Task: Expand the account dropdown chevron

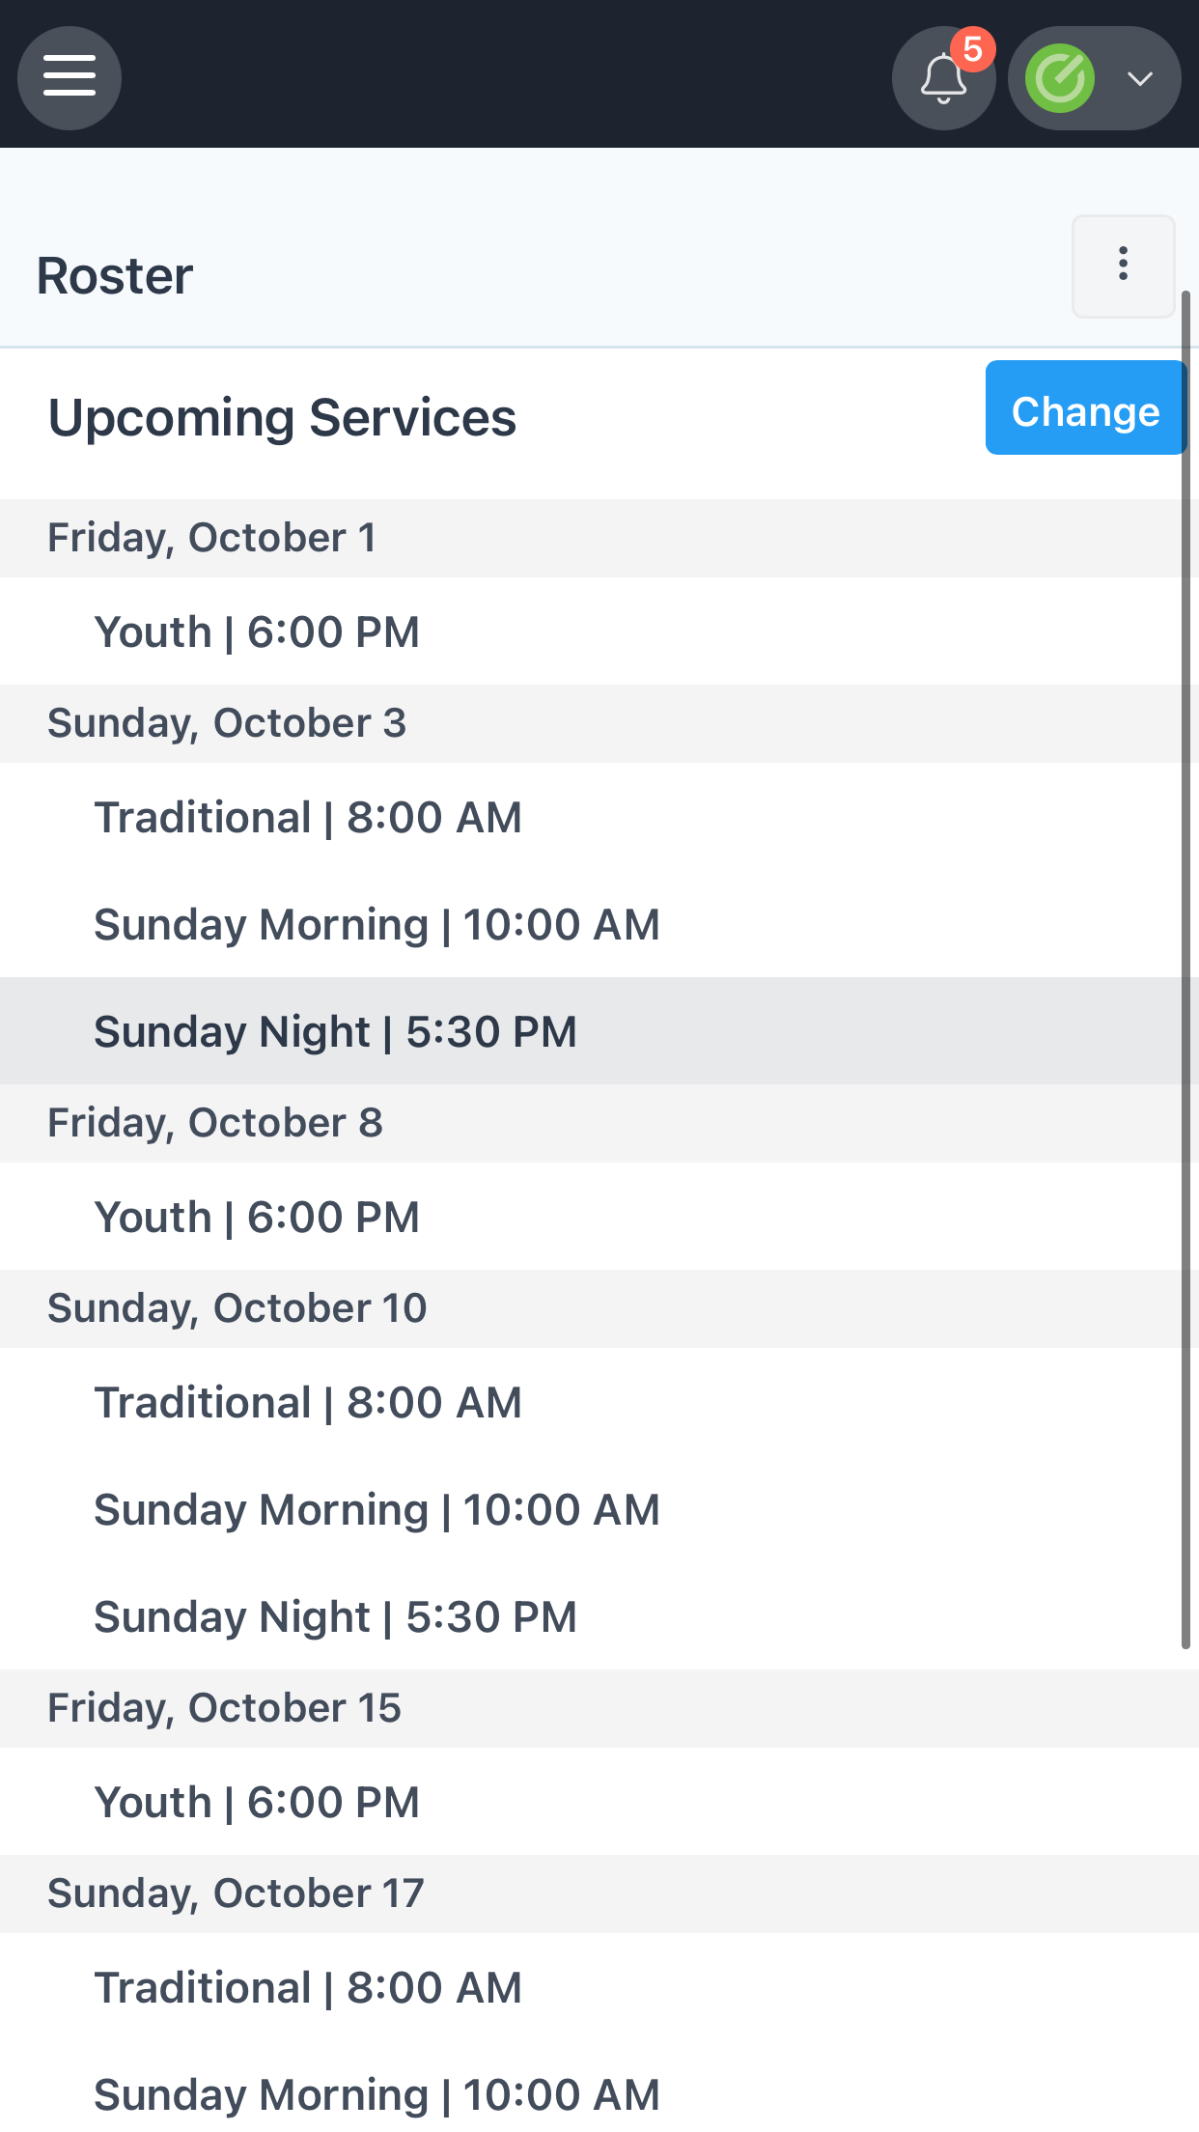Action: tap(1140, 78)
